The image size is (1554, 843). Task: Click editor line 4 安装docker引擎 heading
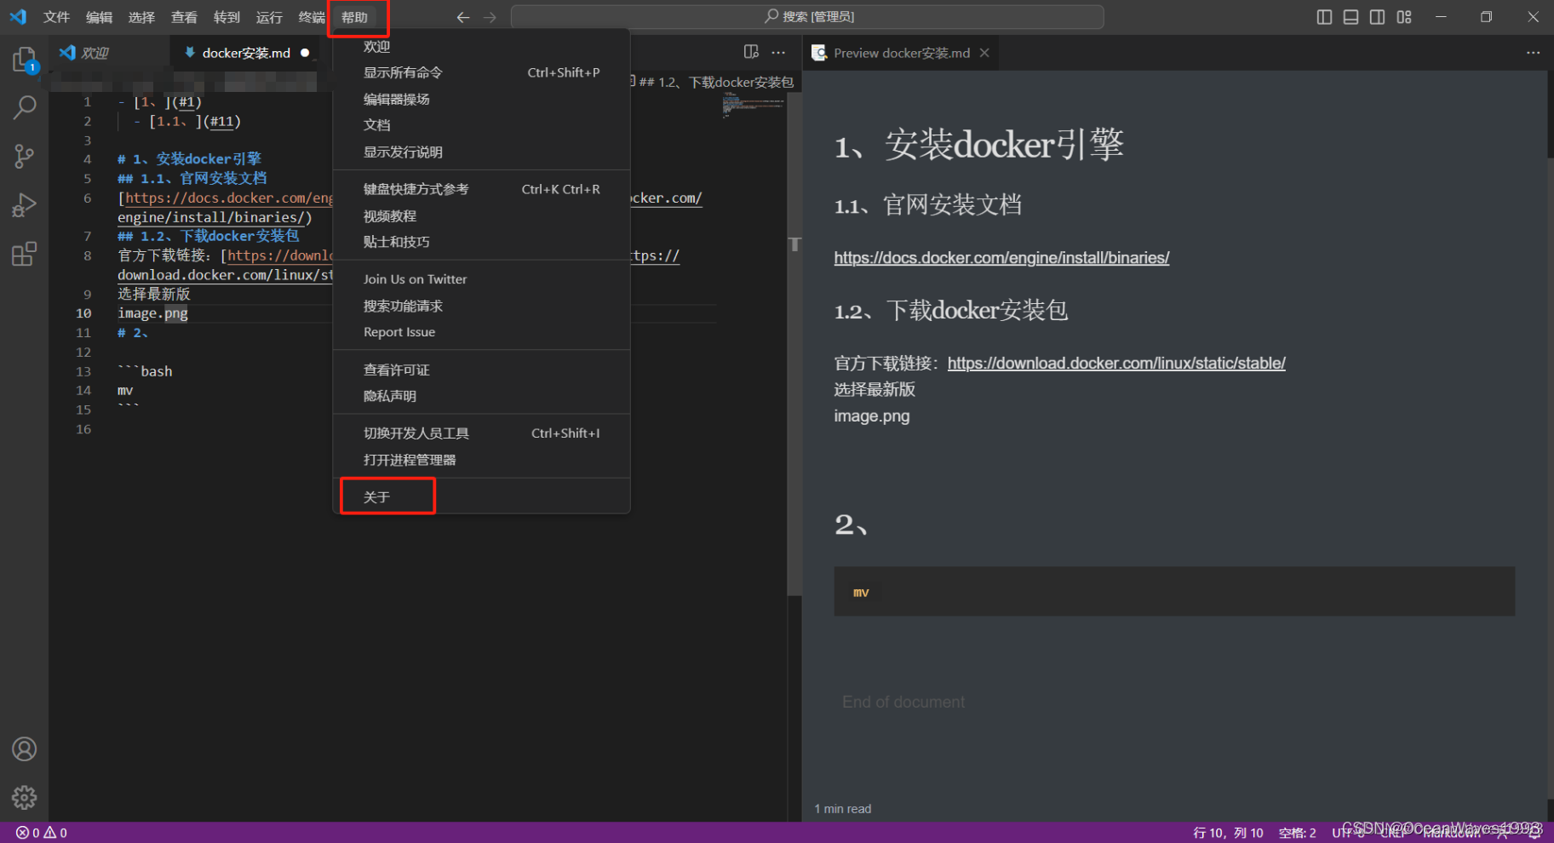click(189, 159)
